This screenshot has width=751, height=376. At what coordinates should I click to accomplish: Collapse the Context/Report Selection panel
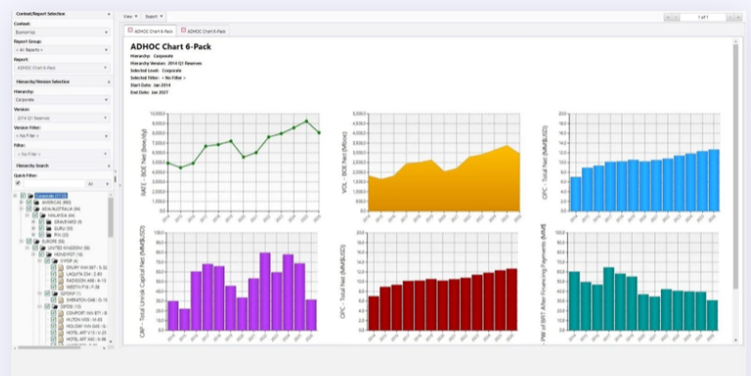109,14
